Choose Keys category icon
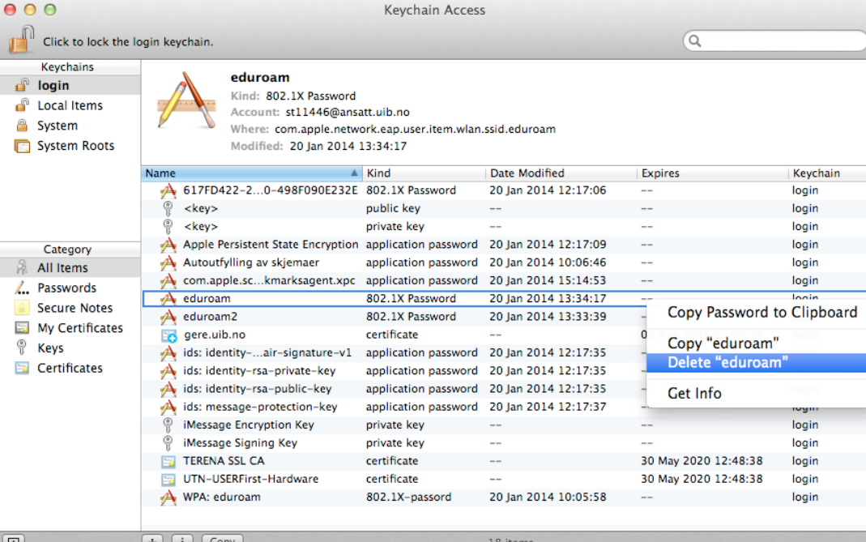This screenshot has width=866, height=542. (22, 348)
